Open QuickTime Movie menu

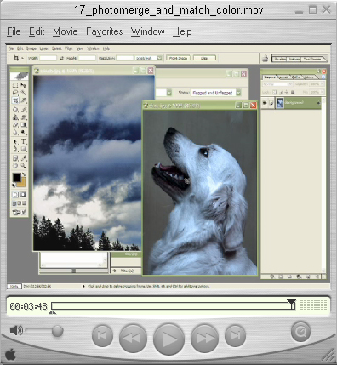(x=66, y=31)
